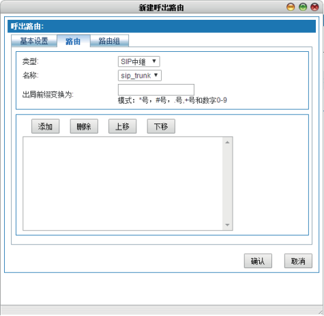Maximize the window with green button
Viewport: 324px width, 316px height.
[303, 7]
